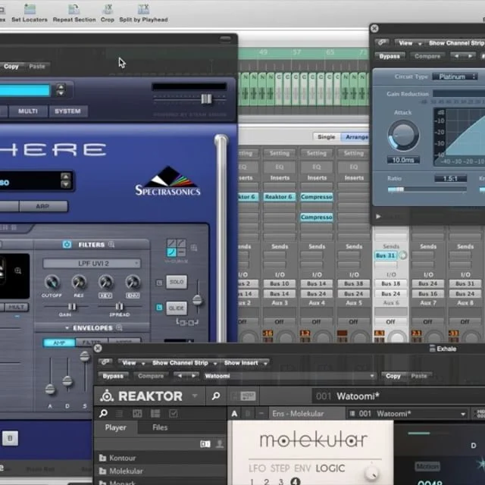Click the Reaktor toolbar search magnifier
Image resolution: width=485 pixels, height=485 pixels.
coord(216,396)
